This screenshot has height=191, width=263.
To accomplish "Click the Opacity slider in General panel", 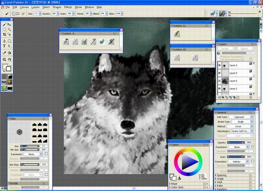I will click(x=236, y=142).
